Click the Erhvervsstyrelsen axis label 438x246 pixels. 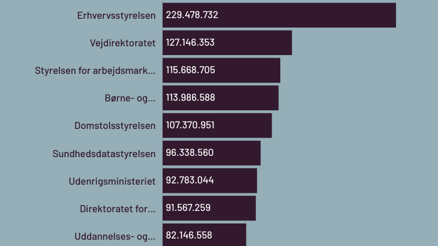coord(116,16)
